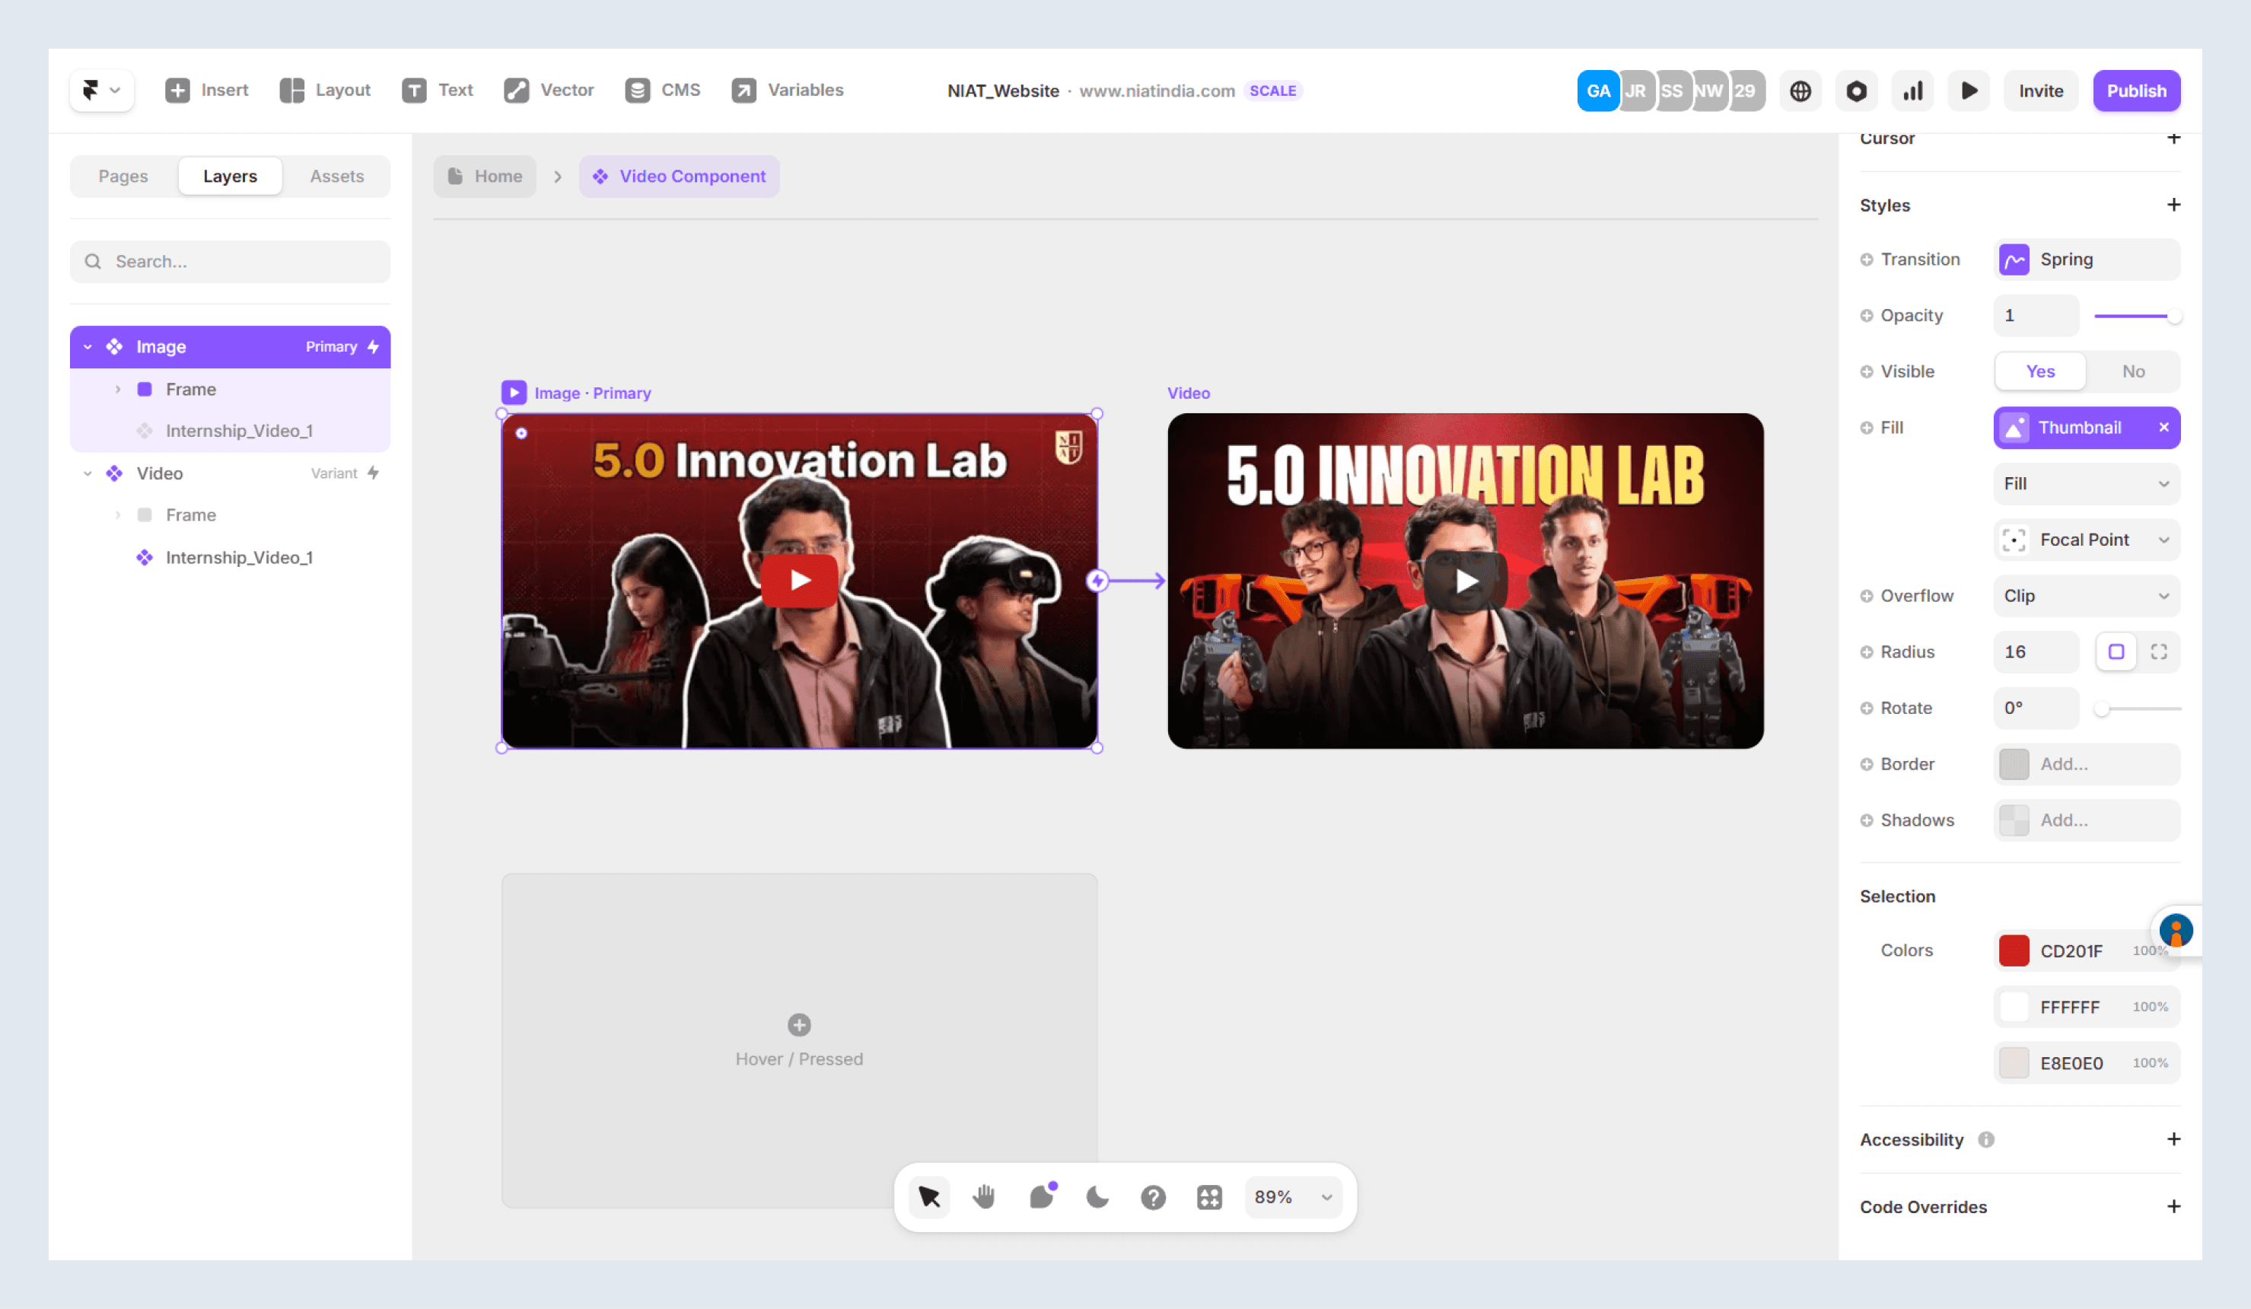Set Visible to Yes
Viewport: 2251px width, 1309px height.
tap(2039, 371)
